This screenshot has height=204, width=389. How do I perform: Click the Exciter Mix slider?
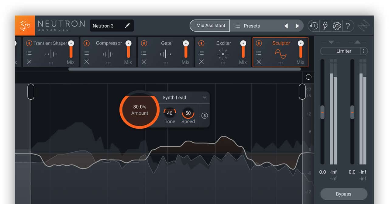(243, 49)
